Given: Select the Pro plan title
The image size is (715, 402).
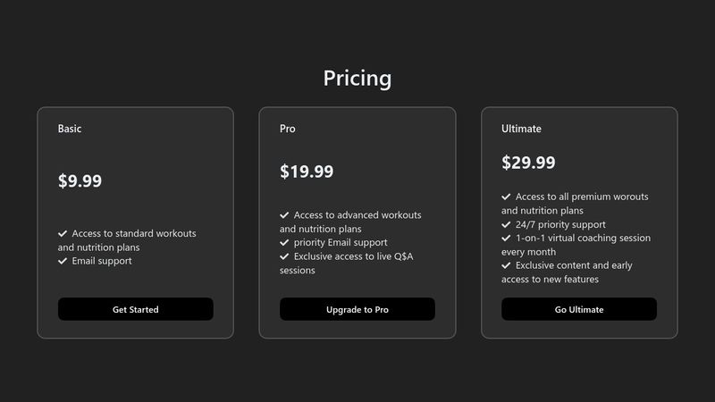Looking at the screenshot, I should (288, 129).
